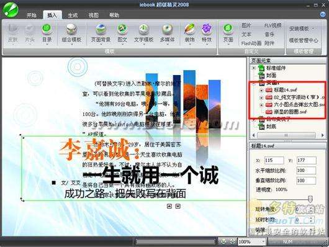The height and width of the screenshot is (247, 329).
Task: Click the 模板管理中心 button
Action: tap(304, 40)
